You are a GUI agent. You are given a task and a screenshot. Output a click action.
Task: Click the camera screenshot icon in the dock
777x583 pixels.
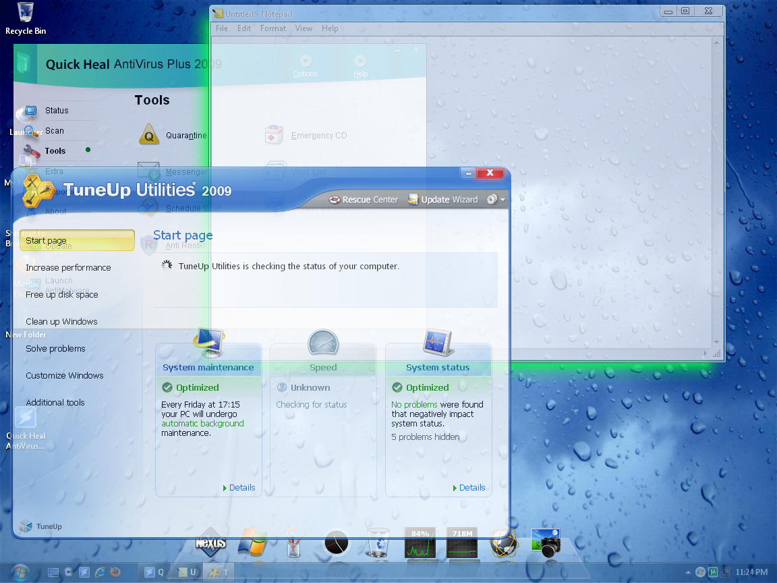[546, 543]
